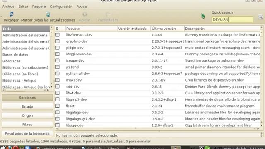
Task: Select the python-all-dev package name
Action: click(x=78, y=74)
